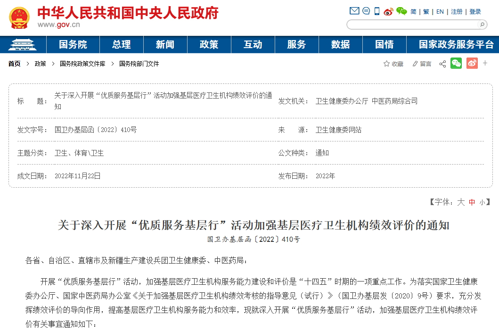Click document number 国卫办基层函〔2022〕410号 in table
499x331 pixels.
[x=96, y=130]
